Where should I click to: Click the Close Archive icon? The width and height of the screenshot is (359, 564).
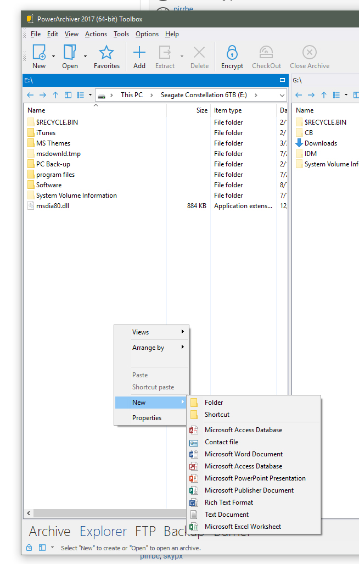310,53
